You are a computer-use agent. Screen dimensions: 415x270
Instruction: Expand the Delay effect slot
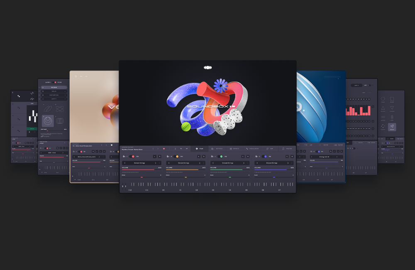coord(65,91)
